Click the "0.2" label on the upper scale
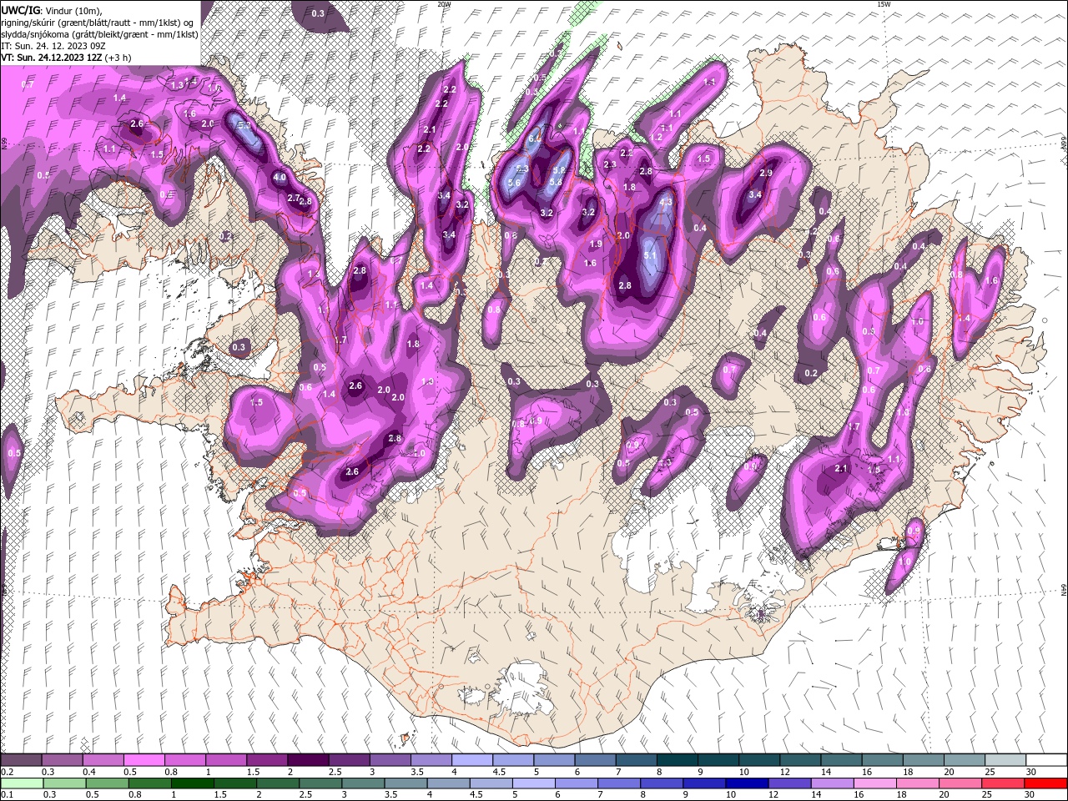Image resolution: width=1068 pixels, height=801 pixels. click(x=7, y=772)
